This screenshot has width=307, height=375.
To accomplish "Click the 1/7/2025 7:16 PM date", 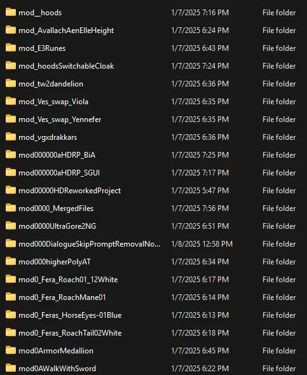I will tap(200, 13).
